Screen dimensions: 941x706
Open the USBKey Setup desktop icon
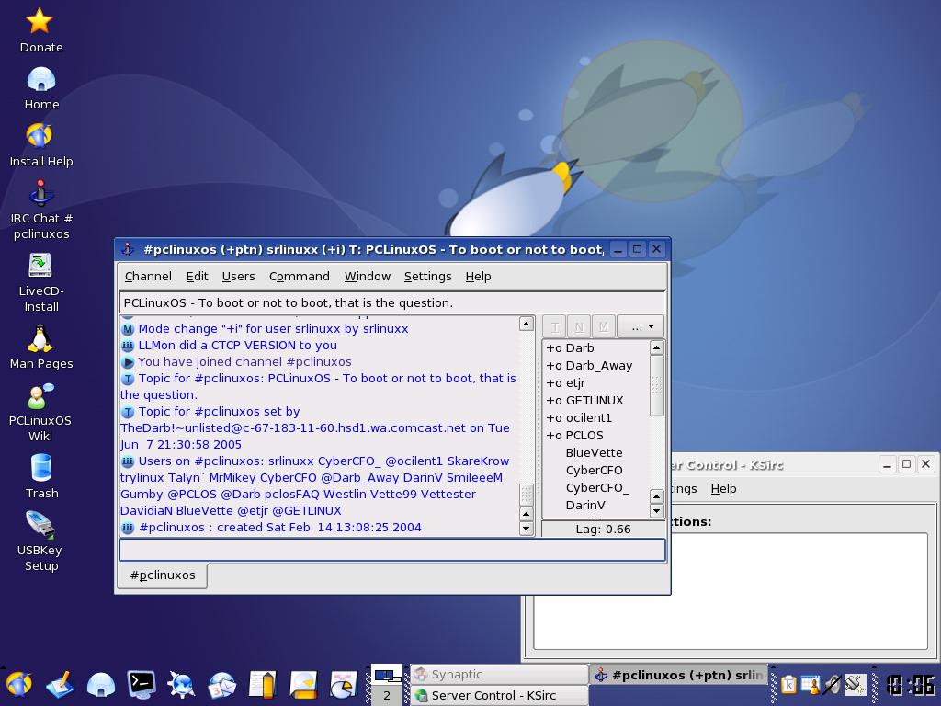(40, 541)
